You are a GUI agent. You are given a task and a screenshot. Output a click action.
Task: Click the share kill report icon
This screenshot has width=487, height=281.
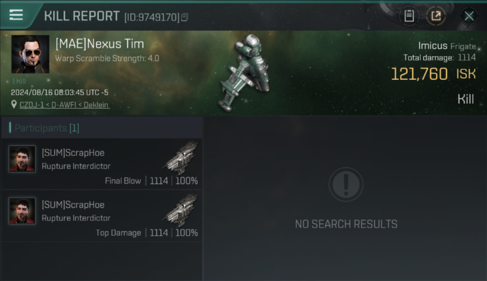(x=436, y=16)
